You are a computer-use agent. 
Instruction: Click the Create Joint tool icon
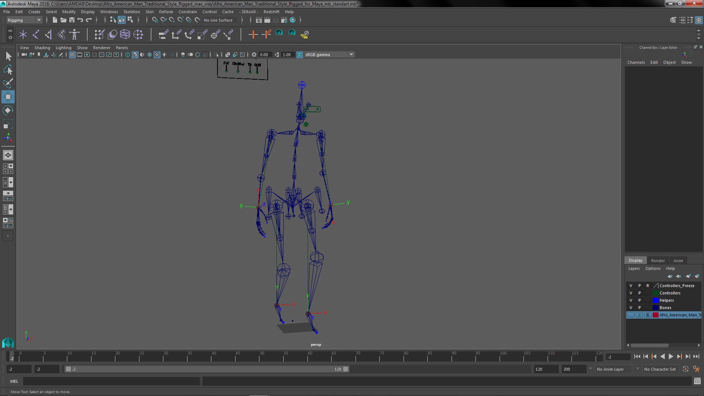coord(36,34)
